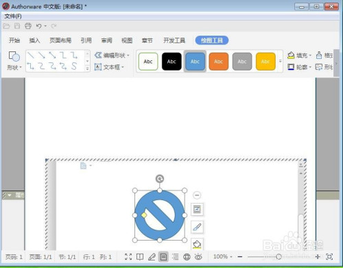Switch to the 视图 tab
The width and height of the screenshot is (343, 268).
pos(127,40)
